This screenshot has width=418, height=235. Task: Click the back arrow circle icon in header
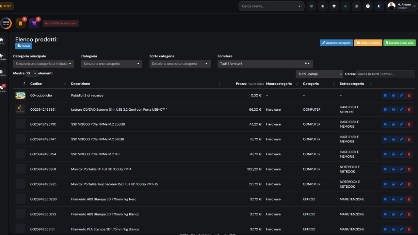pyautogui.click(x=323, y=6)
